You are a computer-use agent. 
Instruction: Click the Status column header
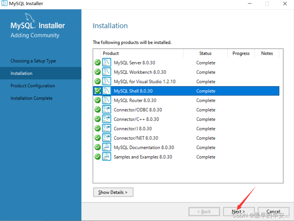(205, 53)
